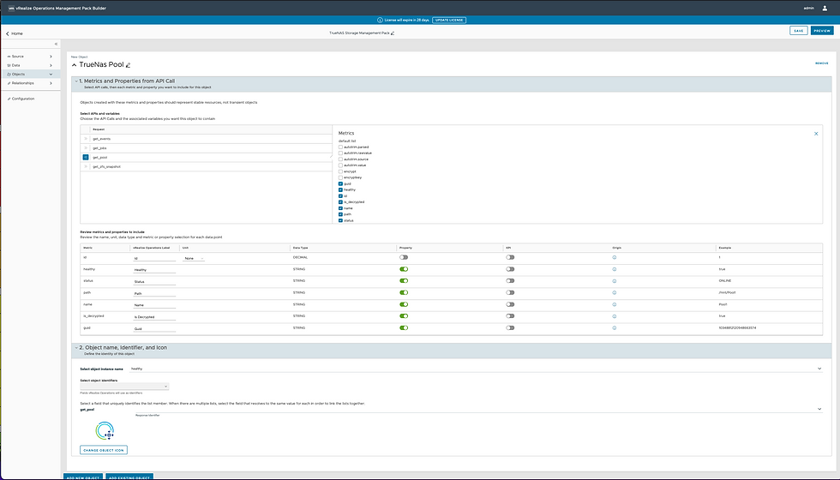
Task: Click the Origin icon for id row
Action: point(615,258)
